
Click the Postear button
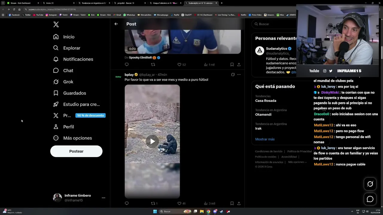(x=76, y=151)
